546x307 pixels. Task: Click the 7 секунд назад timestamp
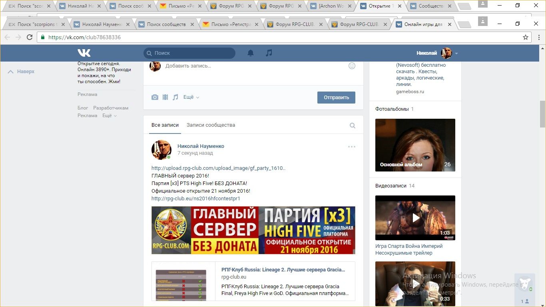[x=195, y=153]
